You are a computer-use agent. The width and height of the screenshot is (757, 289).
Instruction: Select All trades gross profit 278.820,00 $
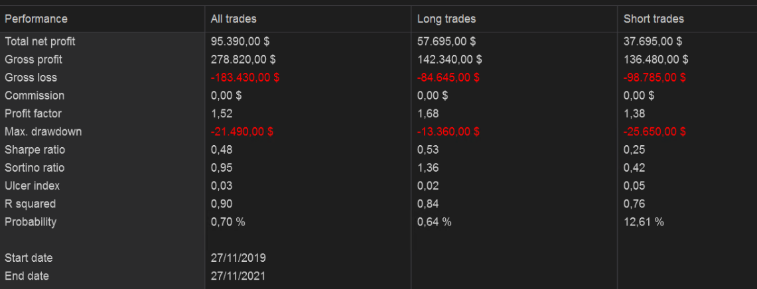(x=243, y=60)
